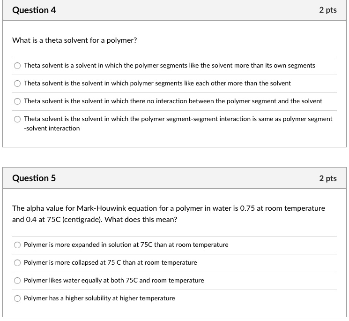This screenshot has width=349, height=321.
Task: Pick radio 'Polymer likes water equally' option
Action: coord(17,281)
